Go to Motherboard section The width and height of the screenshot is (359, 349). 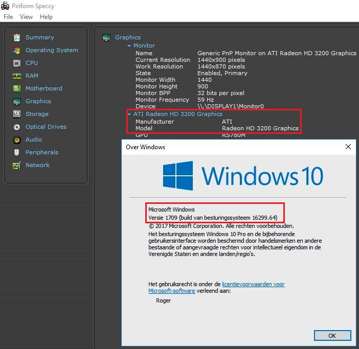click(x=44, y=88)
